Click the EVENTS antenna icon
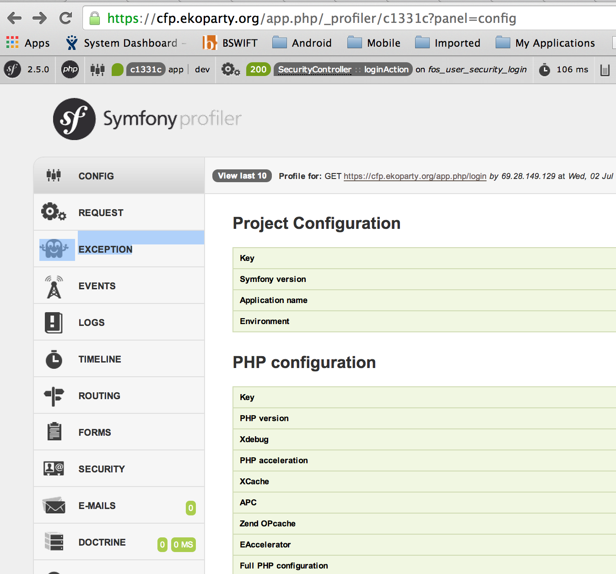Image resolution: width=616 pixels, height=574 pixels. (x=54, y=287)
